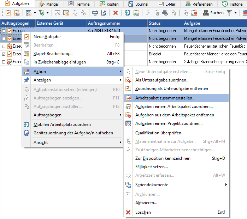The height and width of the screenshot is (219, 247).
Task: Open the filter funnel dropdown arrow
Action: [235, 13]
